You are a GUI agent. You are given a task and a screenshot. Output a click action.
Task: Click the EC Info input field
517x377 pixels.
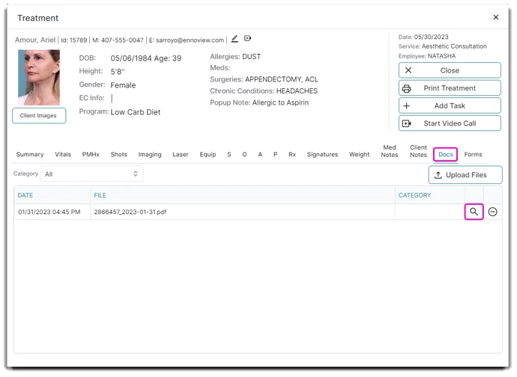(x=142, y=98)
